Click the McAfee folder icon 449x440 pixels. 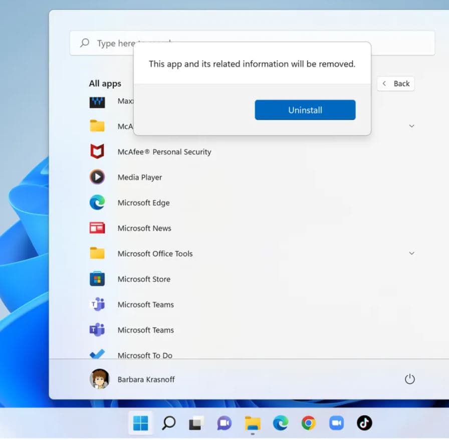97,126
